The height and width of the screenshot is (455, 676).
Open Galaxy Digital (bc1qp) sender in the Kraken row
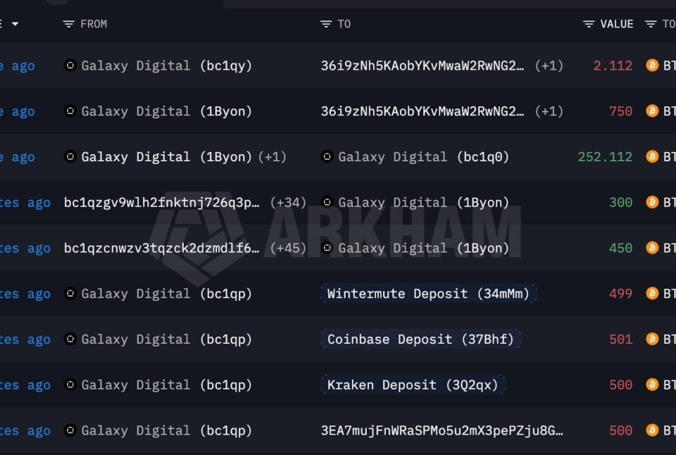click(x=166, y=385)
